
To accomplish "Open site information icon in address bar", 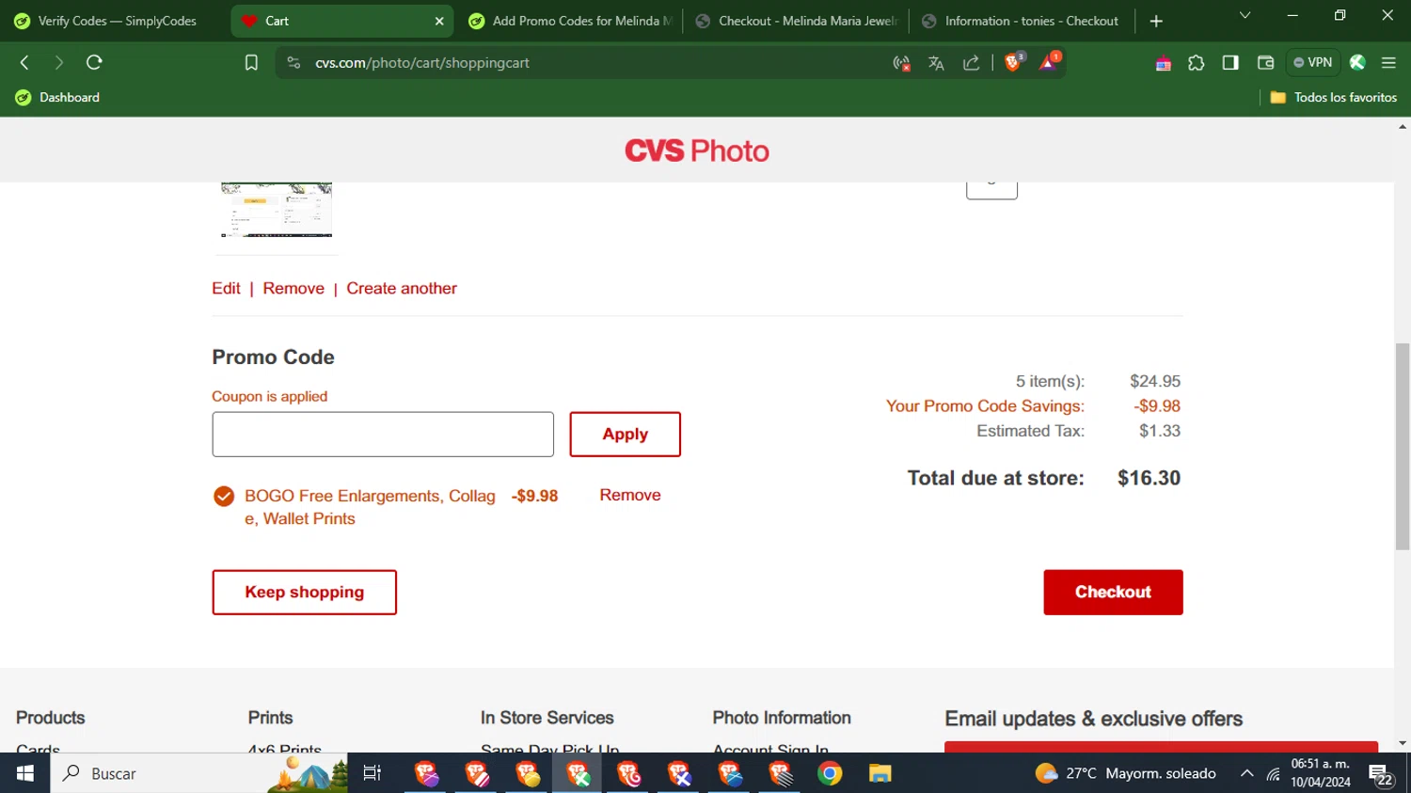I will click(293, 63).
